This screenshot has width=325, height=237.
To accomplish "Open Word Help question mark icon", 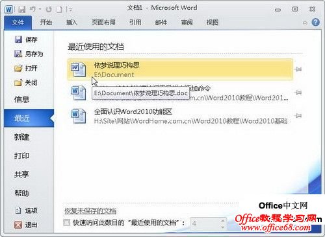I will [316, 22].
